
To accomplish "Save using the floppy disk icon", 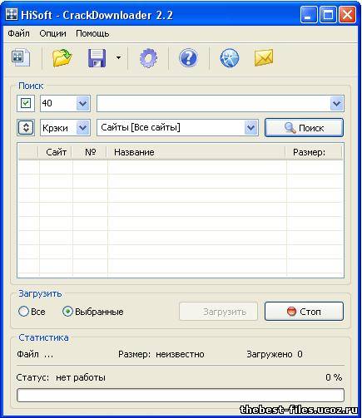I will (97, 58).
